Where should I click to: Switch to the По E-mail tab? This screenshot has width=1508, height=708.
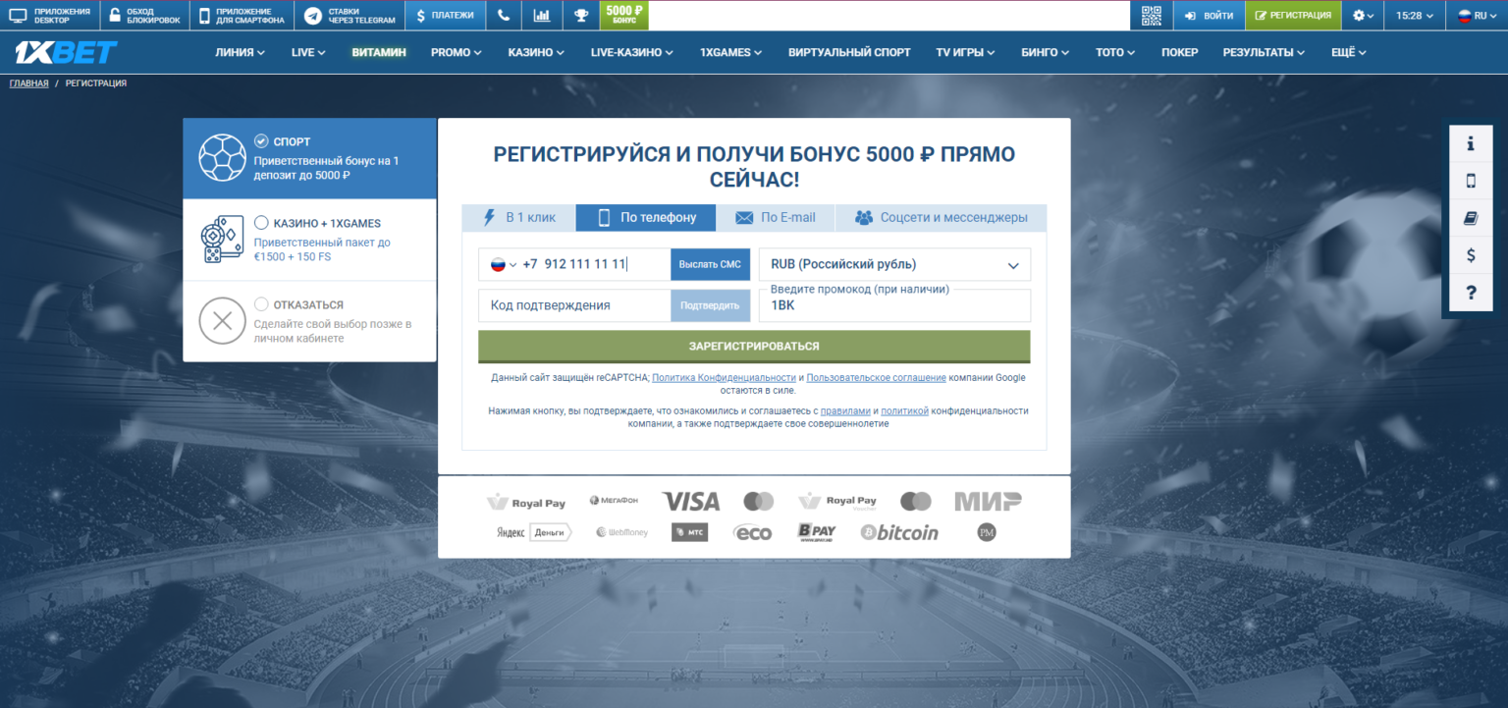pos(776,218)
